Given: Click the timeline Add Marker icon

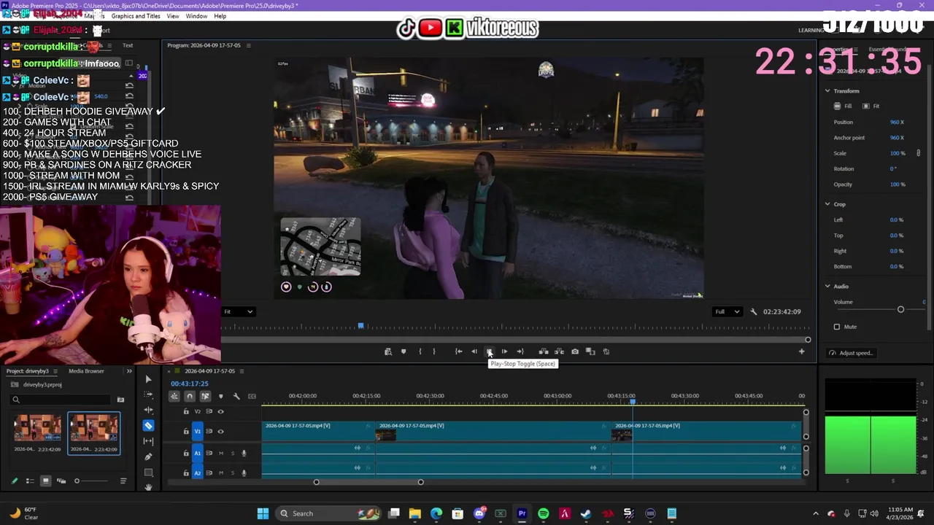Looking at the screenshot, I should pos(221,396).
